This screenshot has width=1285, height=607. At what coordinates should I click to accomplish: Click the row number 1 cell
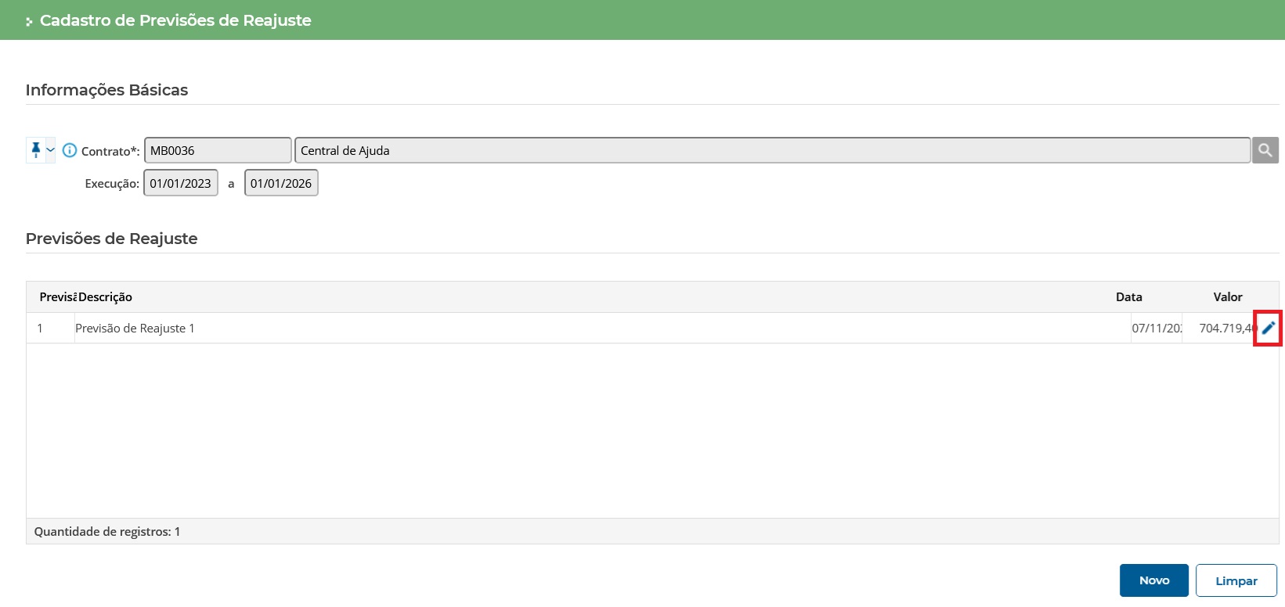[x=40, y=329]
